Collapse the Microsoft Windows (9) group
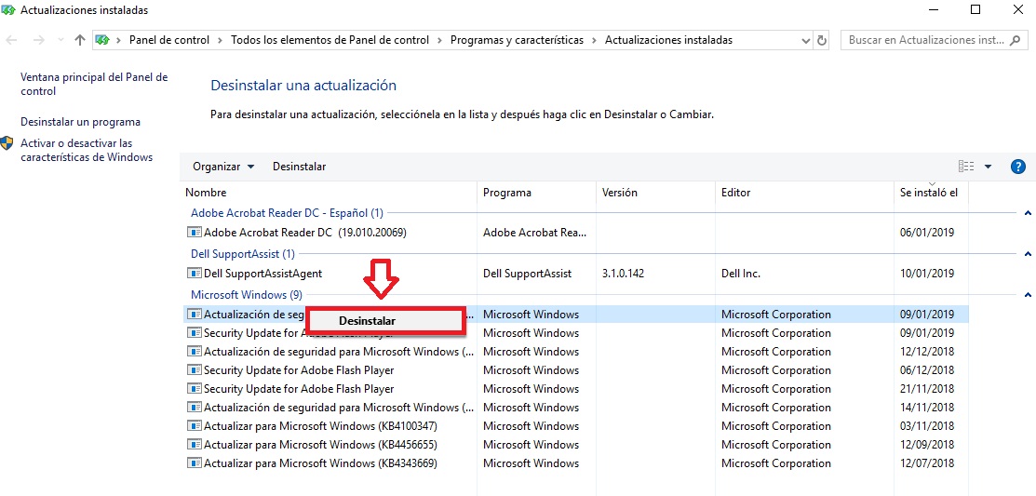This screenshot has width=1036, height=496. click(1028, 295)
